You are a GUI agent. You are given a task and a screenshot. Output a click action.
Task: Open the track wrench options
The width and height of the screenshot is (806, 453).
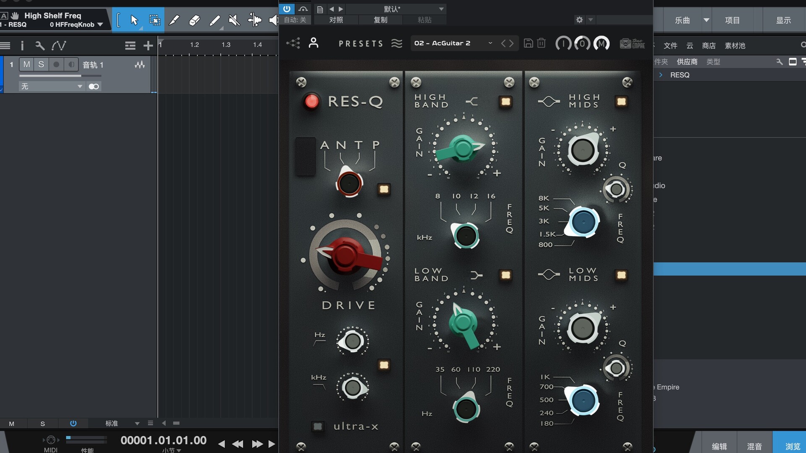40,45
